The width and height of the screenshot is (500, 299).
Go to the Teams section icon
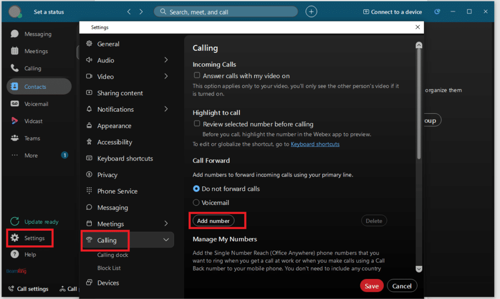coord(15,138)
